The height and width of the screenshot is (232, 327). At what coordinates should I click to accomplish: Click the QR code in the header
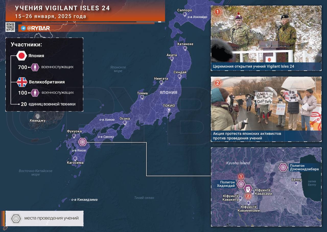(10, 27)
